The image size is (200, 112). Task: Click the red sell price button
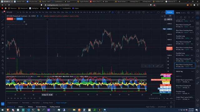pos(10,19)
